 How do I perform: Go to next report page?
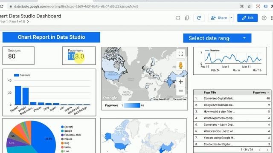point(28,22)
